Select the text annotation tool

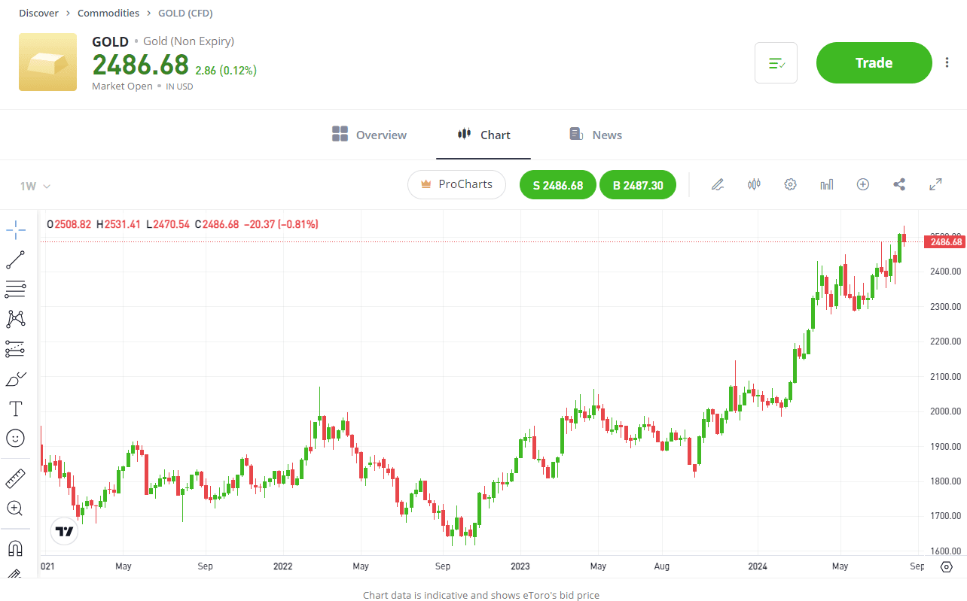15,408
